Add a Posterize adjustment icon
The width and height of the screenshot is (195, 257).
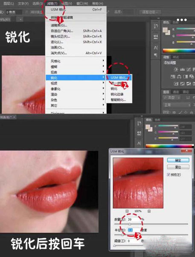[x=182, y=84]
